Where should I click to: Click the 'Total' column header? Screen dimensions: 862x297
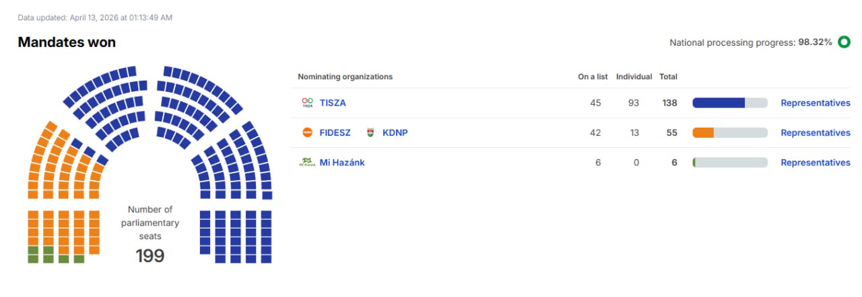pyautogui.click(x=668, y=77)
